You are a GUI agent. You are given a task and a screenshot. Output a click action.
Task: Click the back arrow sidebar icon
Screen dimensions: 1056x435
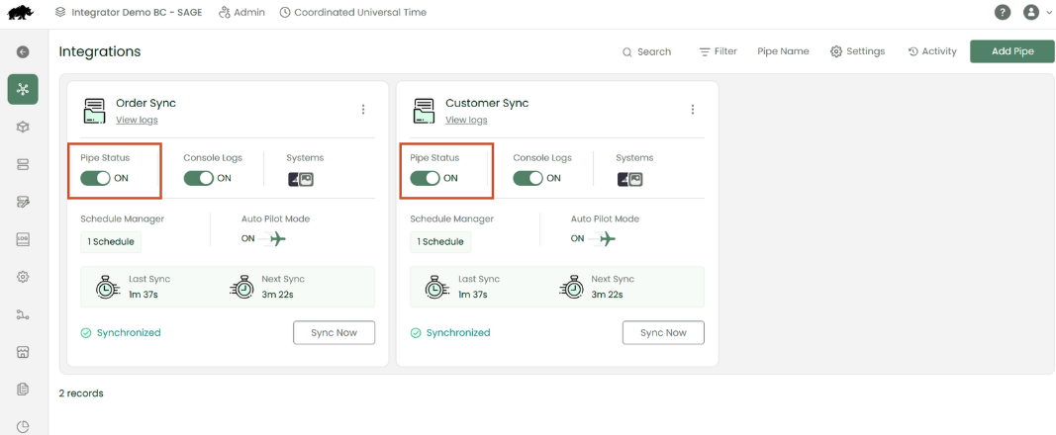point(23,51)
